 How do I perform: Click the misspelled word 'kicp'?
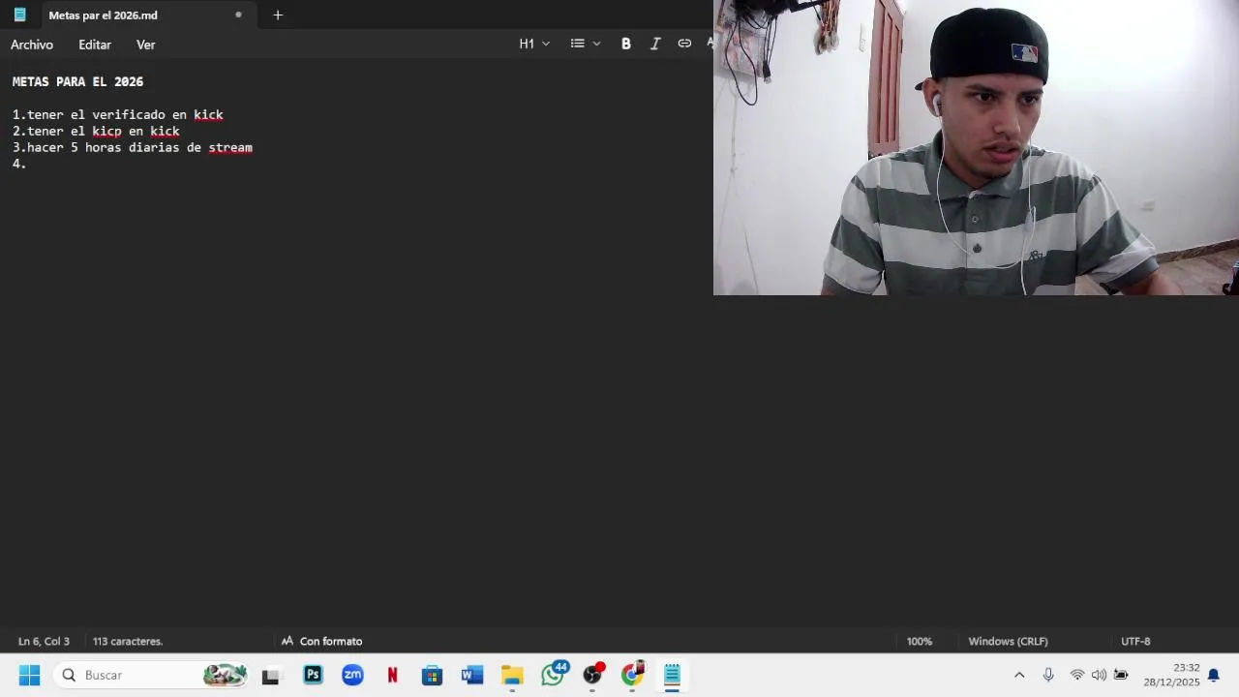pos(106,132)
